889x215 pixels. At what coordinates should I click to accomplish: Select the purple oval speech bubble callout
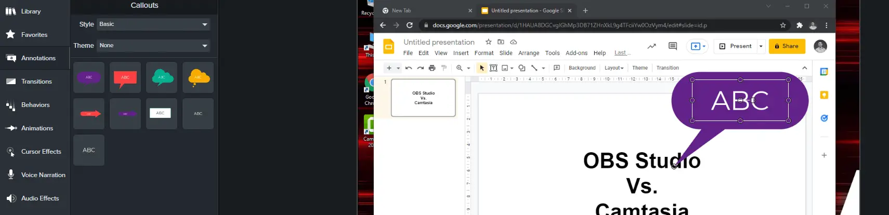89,77
